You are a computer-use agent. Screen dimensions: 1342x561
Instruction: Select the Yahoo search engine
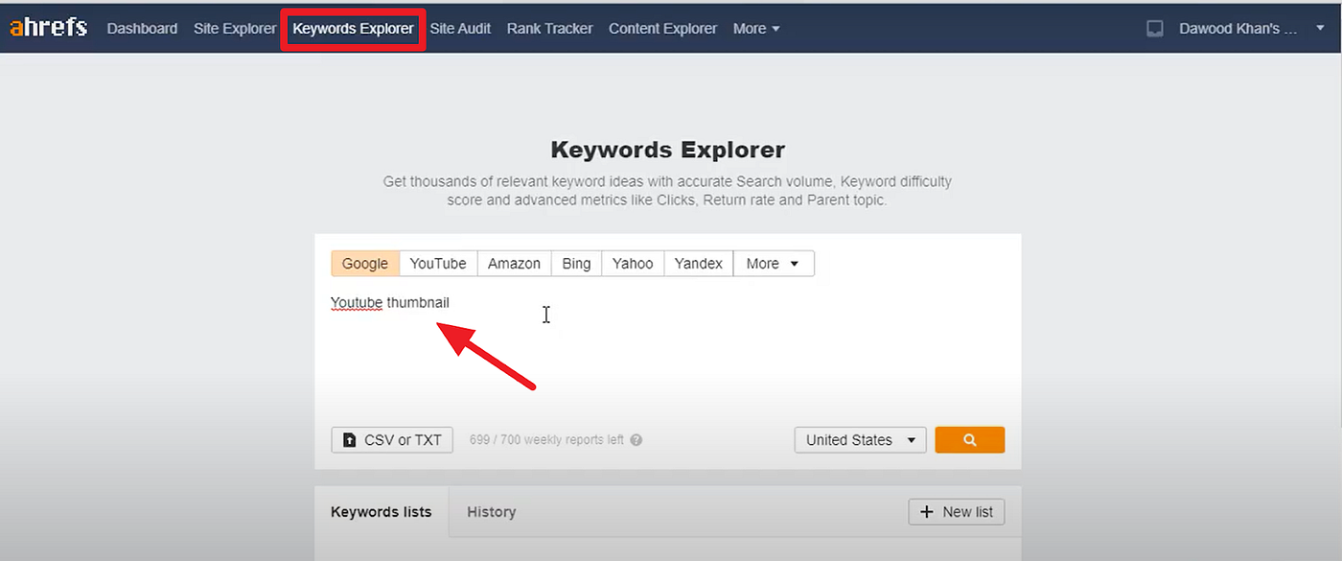[633, 264]
